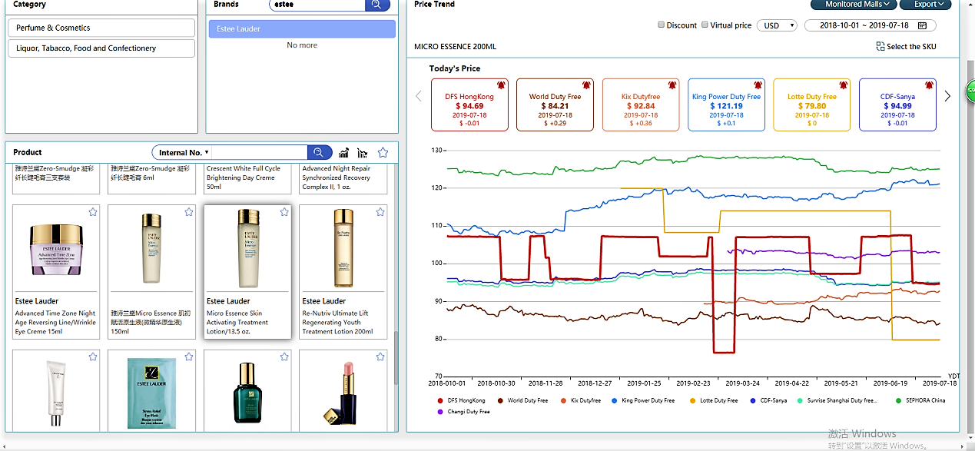This screenshot has height=451, width=975.
Task: Open the calendar icon in date range field
Action: pos(922,25)
